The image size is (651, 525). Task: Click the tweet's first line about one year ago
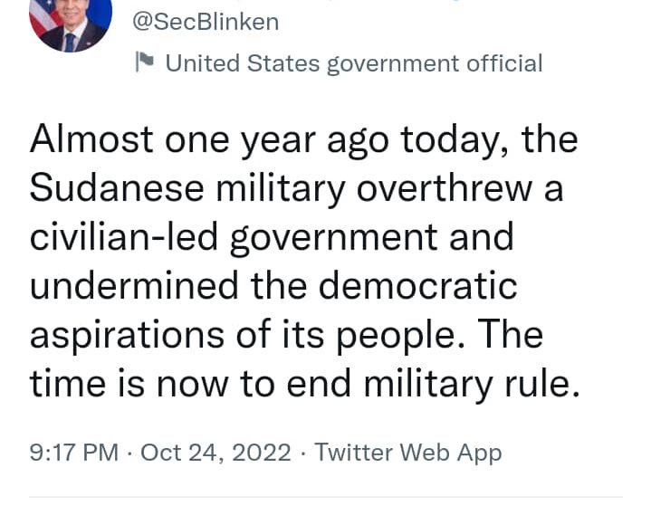coord(303,141)
